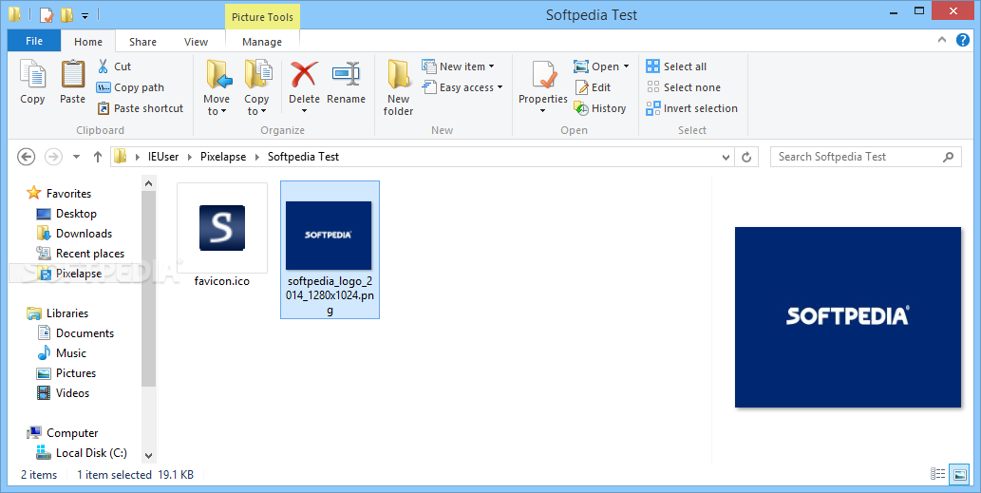Click the Picture Tools contextual tab
This screenshot has height=493, width=981.
pos(262,17)
